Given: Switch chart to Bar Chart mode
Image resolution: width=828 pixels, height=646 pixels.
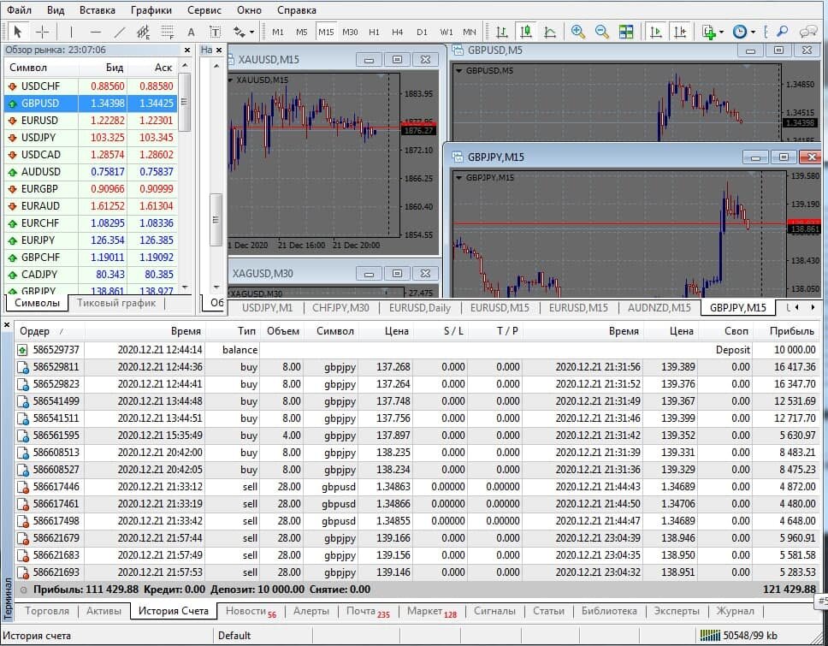Looking at the screenshot, I should tap(501, 32).
